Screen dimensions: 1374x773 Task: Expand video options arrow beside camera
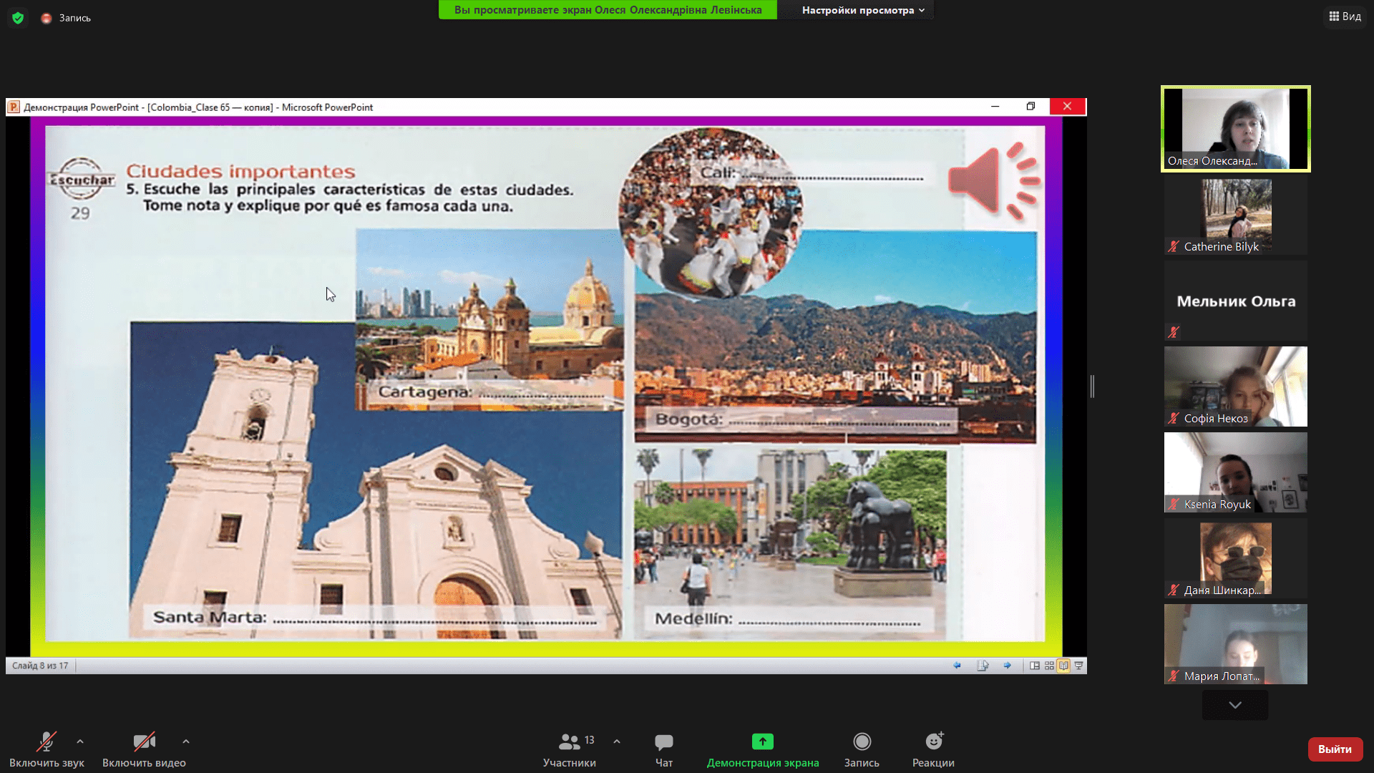tap(186, 742)
